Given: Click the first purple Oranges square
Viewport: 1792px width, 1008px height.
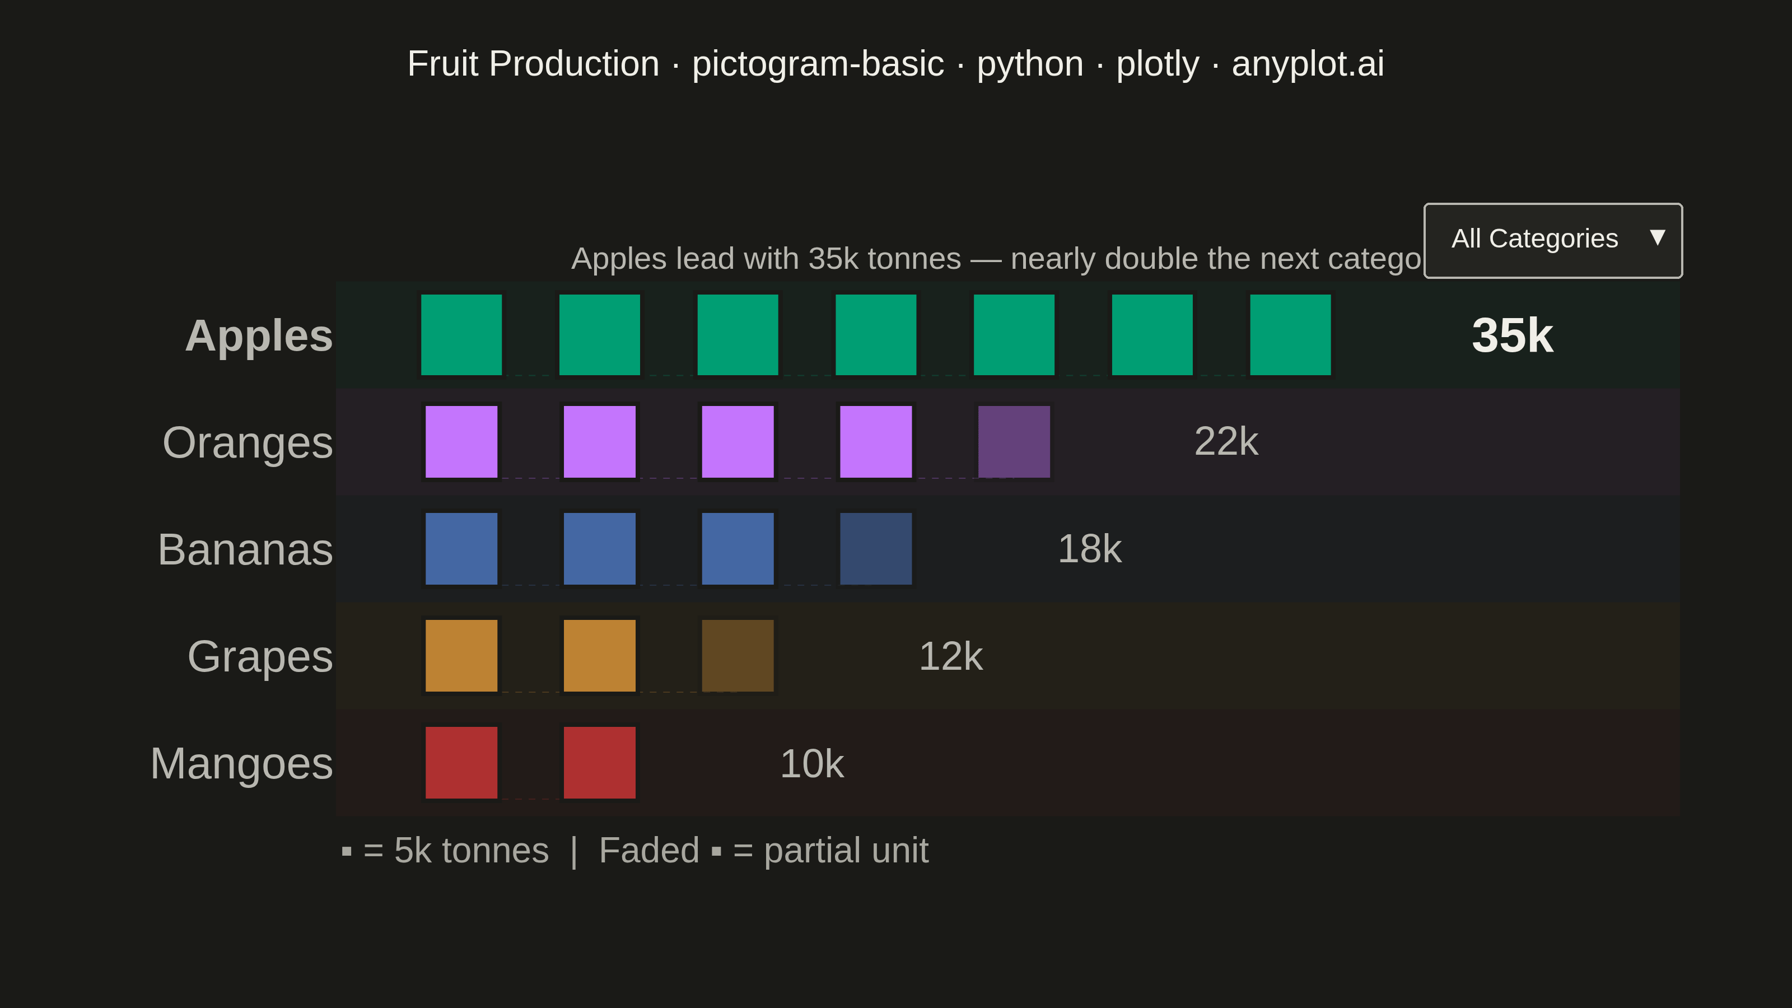Looking at the screenshot, I should 461,442.
